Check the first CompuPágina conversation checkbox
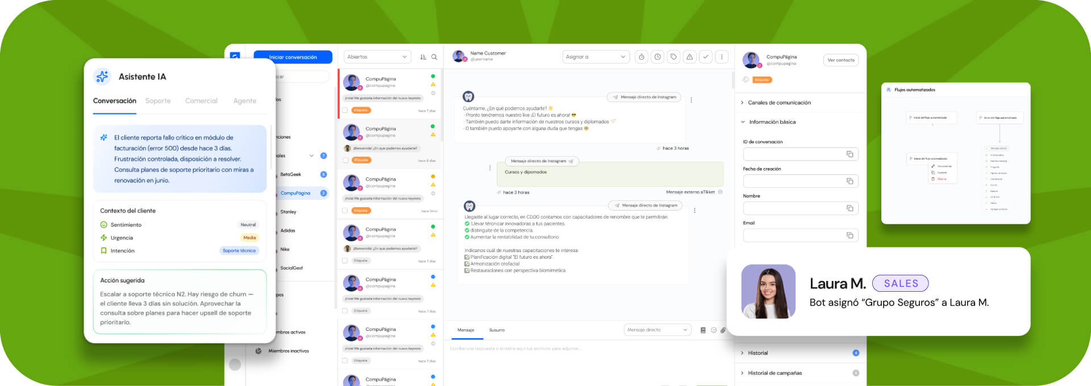 point(345,110)
